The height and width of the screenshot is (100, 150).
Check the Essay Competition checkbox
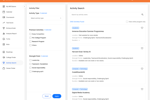(x=30, y=34)
